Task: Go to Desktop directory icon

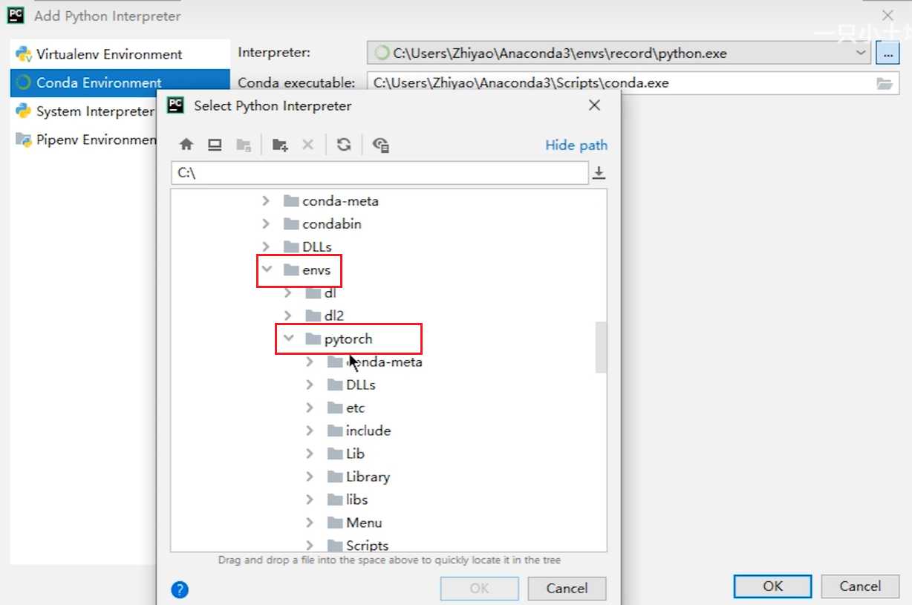Action: 215,145
